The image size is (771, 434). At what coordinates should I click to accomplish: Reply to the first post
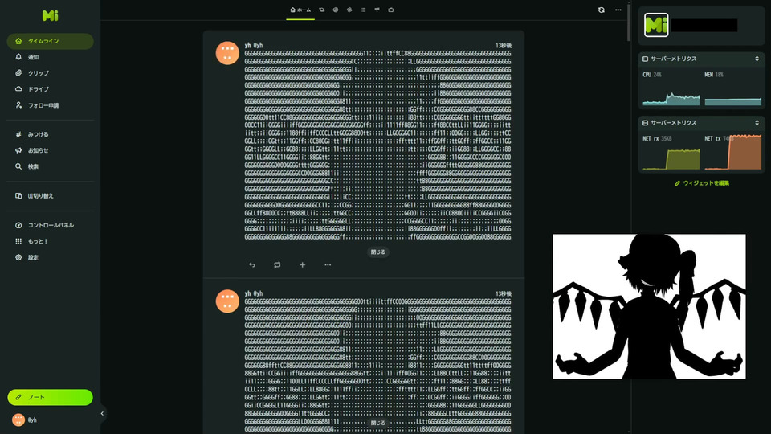point(252,264)
